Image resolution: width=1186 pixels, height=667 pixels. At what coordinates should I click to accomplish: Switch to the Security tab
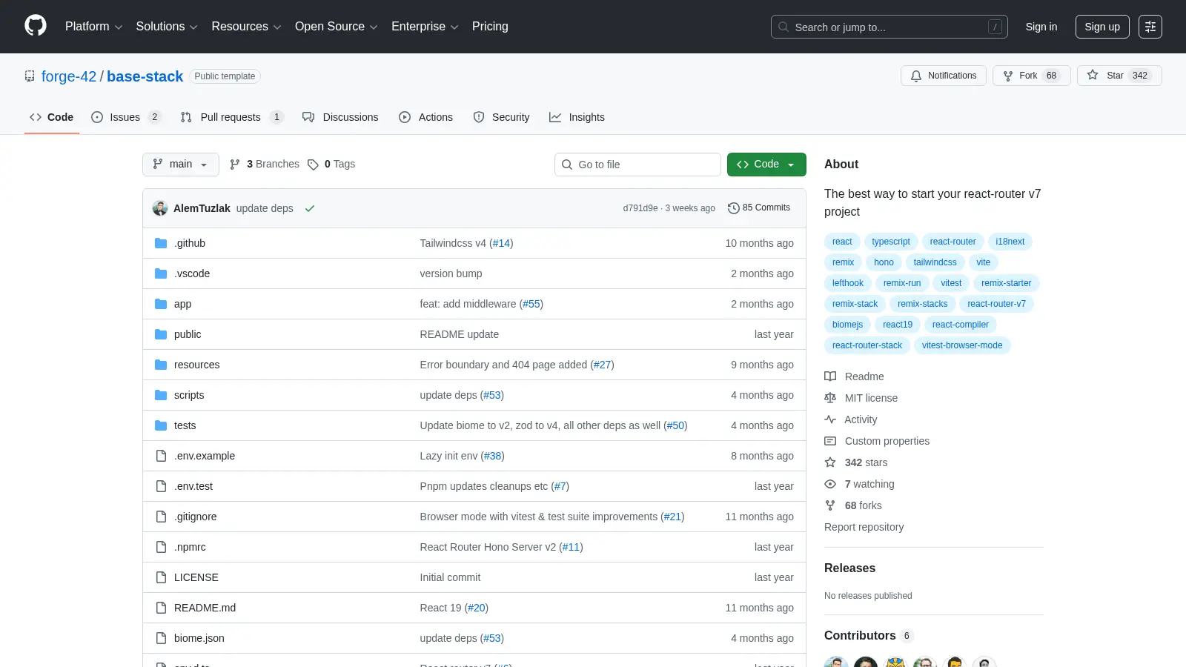[501, 117]
